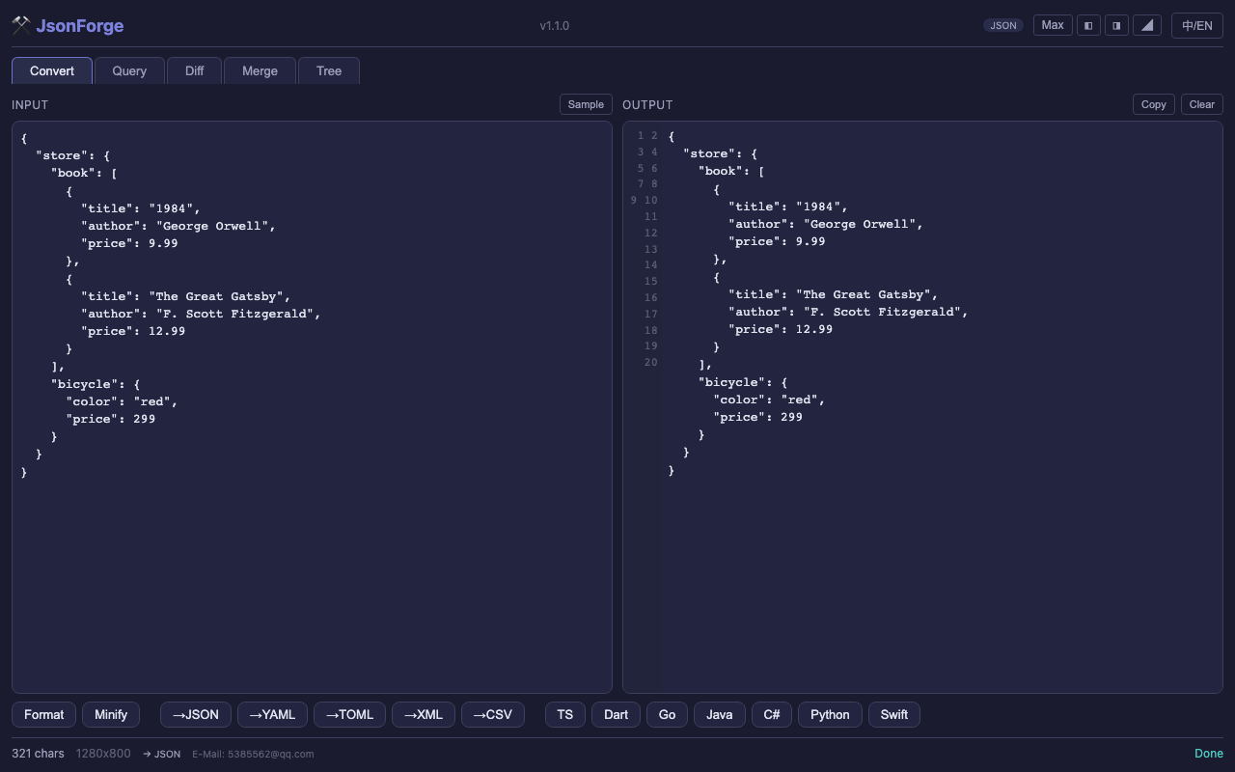Convert to CSV with →CSV button

point(493,715)
